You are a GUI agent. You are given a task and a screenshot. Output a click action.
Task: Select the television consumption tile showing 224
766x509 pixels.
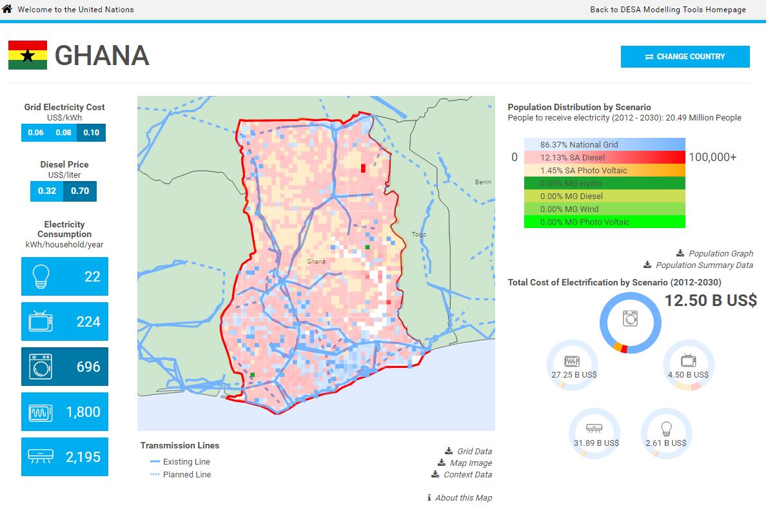click(64, 322)
